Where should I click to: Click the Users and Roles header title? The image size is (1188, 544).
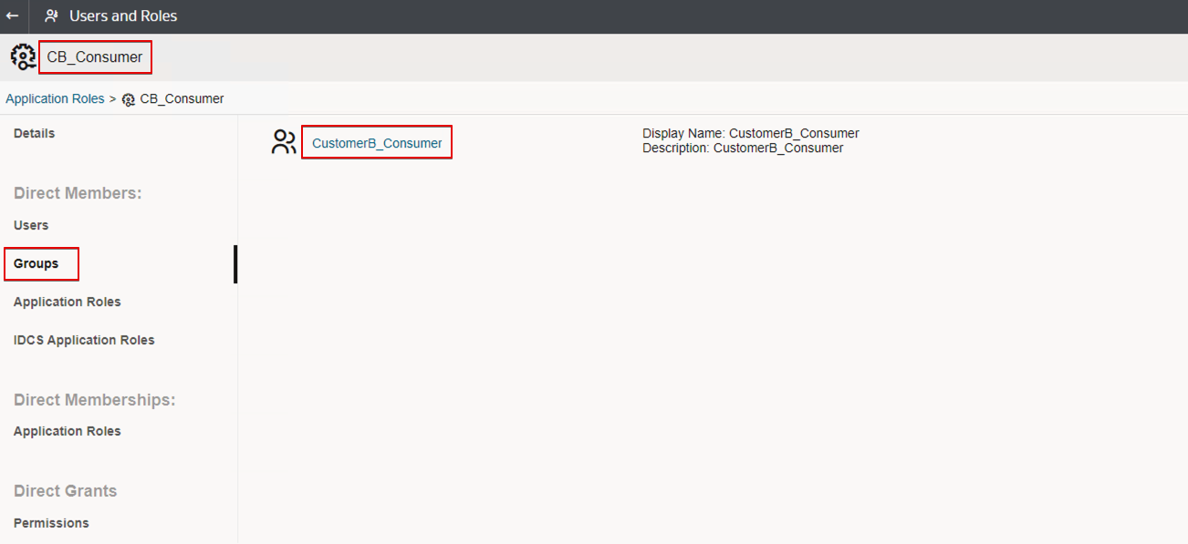[123, 16]
